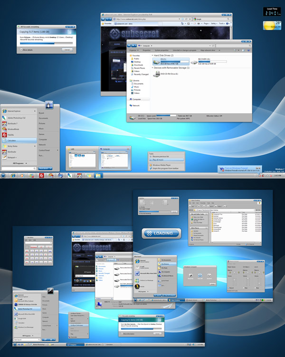
Task: Choose Play all music in jump list
Action: tap(167, 160)
